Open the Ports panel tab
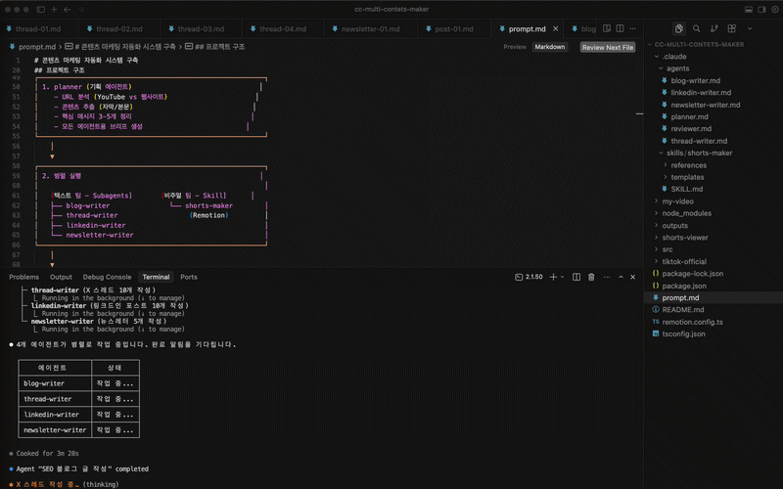This screenshot has height=489, width=783. (189, 277)
